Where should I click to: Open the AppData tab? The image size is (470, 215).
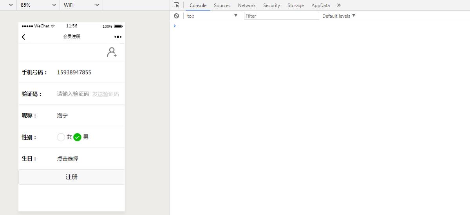[320, 5]
